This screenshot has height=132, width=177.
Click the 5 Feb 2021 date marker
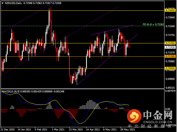click(41, 129)
